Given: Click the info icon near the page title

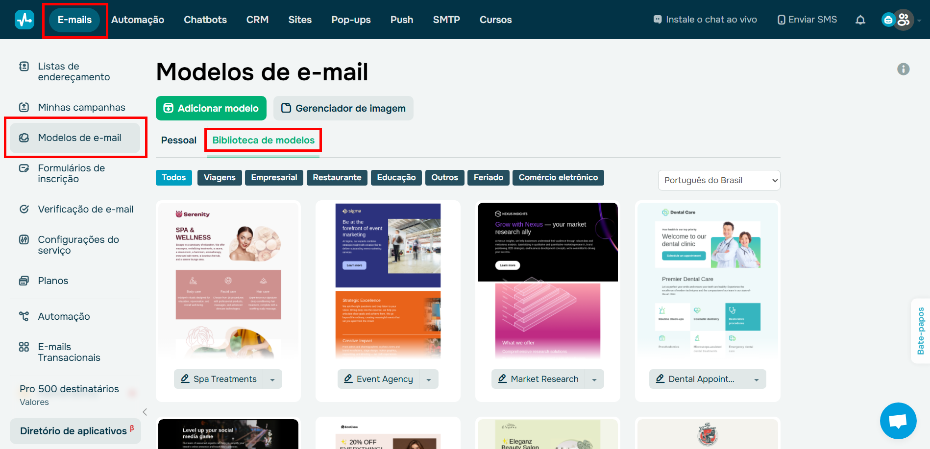Looking at the screenshot, I should pos(904,70).
